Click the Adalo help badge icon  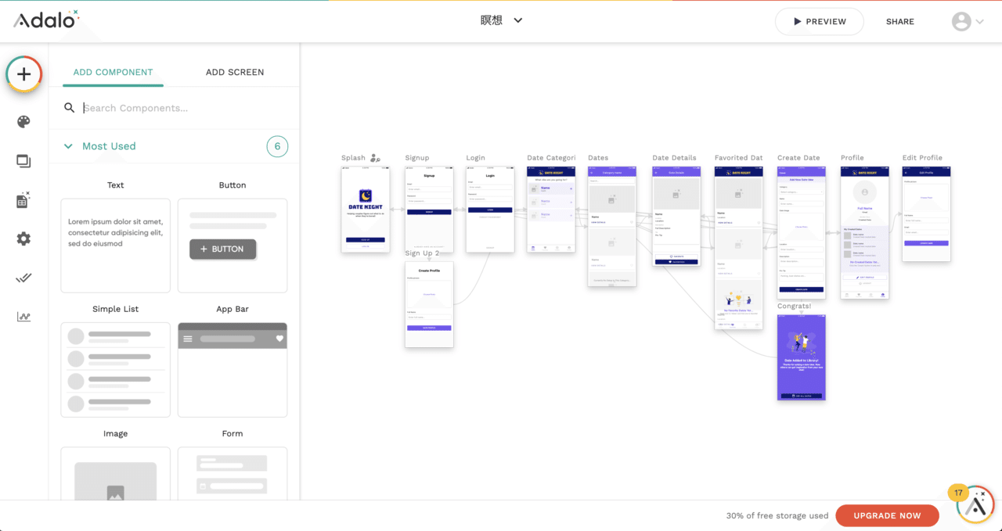pyautogui.click(x=975, y=505)
